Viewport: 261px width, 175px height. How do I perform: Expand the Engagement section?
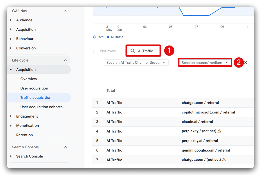coord(27,116)
